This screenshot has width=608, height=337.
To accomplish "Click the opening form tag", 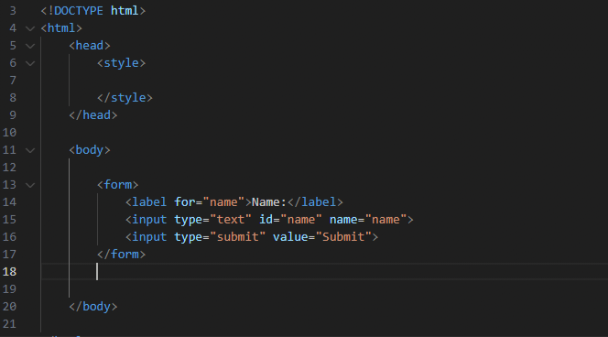I will coord(118,185).
